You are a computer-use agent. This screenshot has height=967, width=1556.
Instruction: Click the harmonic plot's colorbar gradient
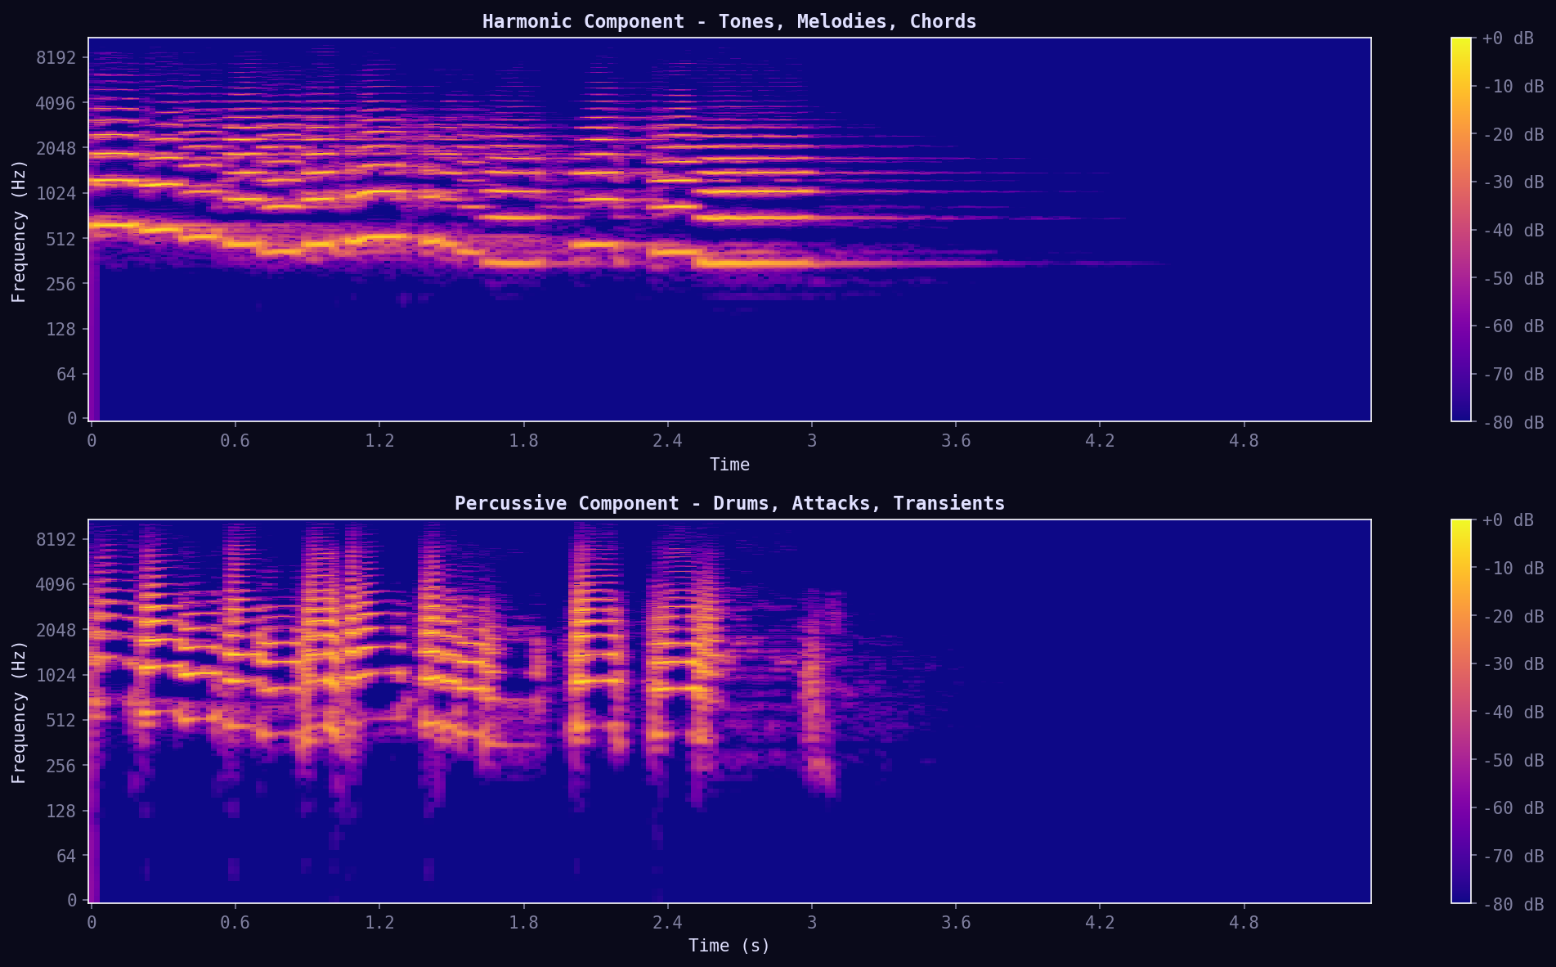(1460, 229)
